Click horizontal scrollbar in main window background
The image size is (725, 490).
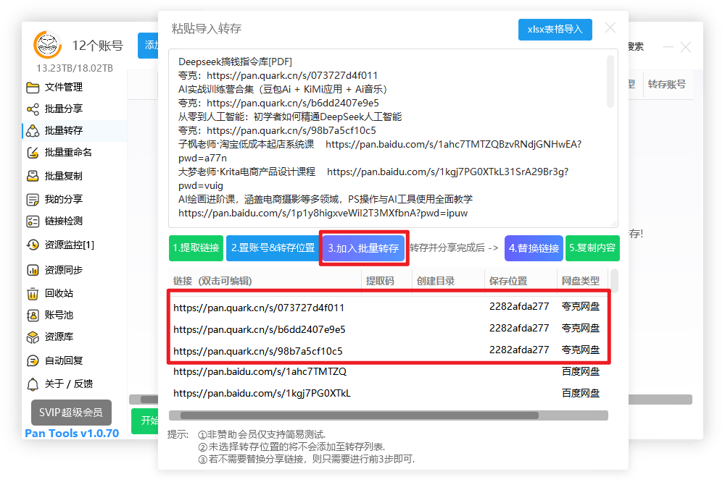click(660, 400)
